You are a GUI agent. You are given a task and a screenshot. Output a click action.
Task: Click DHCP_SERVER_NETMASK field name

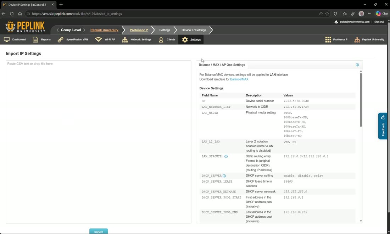point(219,192)
